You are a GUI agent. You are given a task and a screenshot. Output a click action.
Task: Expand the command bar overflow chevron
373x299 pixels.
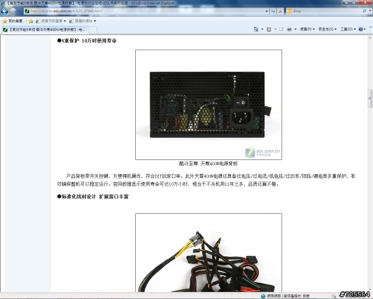[371, 27]
